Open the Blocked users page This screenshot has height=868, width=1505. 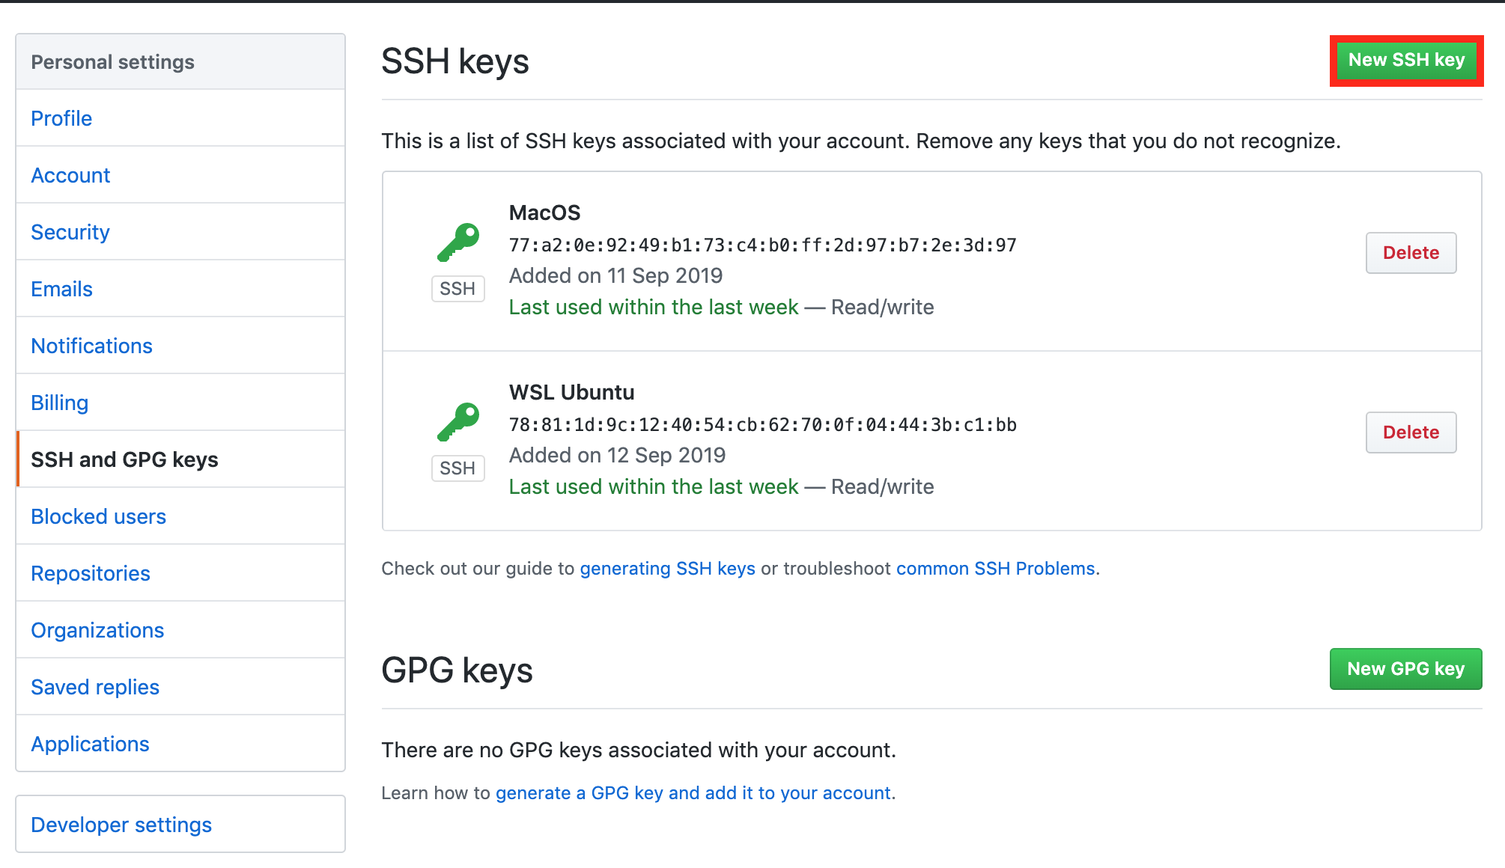click(98, 516)
